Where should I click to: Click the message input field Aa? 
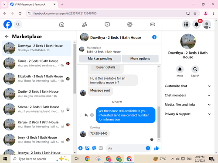(x=126, y=148)
